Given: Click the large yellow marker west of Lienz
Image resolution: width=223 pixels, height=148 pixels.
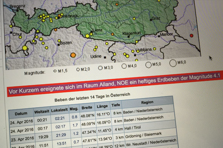Looking at the screenshot, I should (x=87, y=36).
